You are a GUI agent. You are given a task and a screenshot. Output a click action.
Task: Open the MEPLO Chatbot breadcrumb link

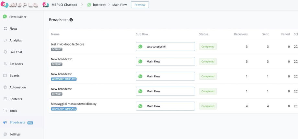point(64,5)
